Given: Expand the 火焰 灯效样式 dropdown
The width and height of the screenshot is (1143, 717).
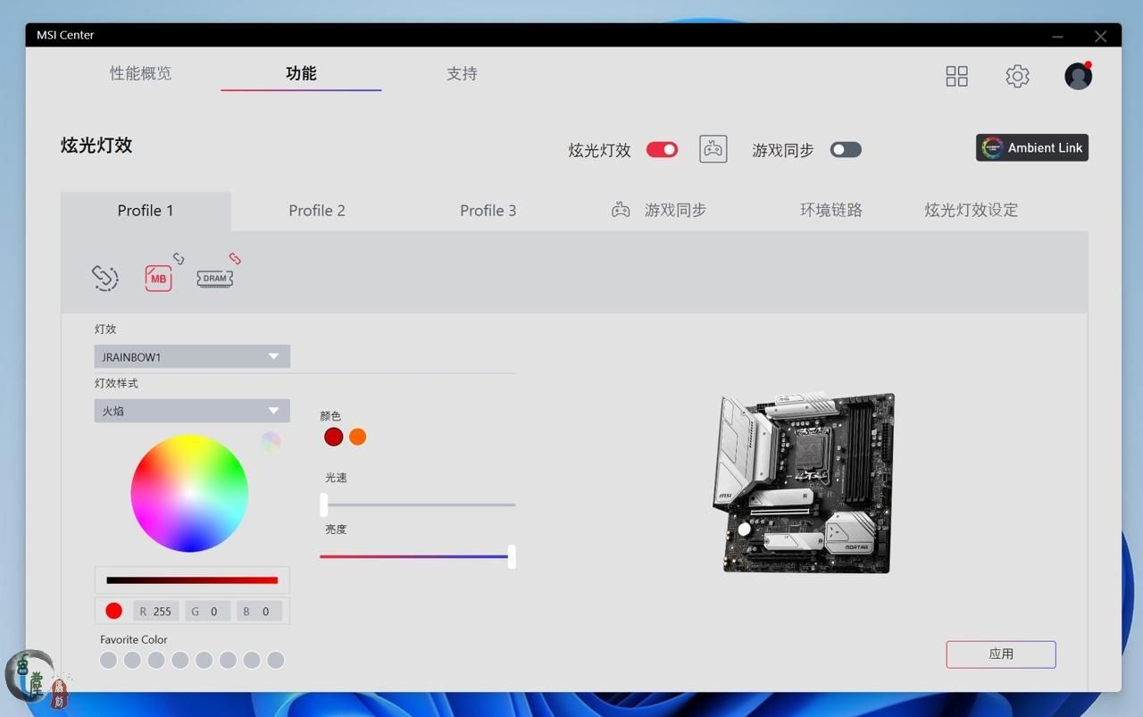Looking at the screenshot, I should 192,411.
